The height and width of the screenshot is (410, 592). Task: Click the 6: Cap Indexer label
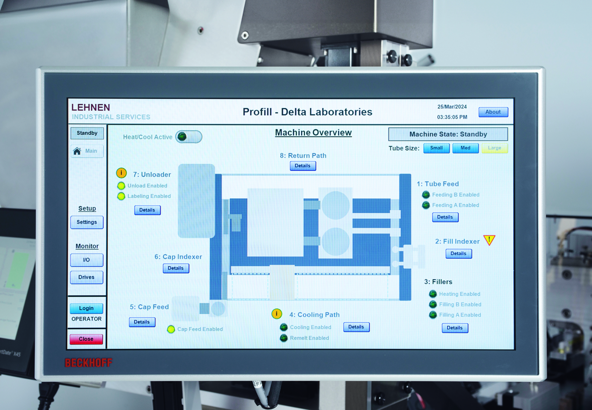pyautogui.click(x=178, y=257)
